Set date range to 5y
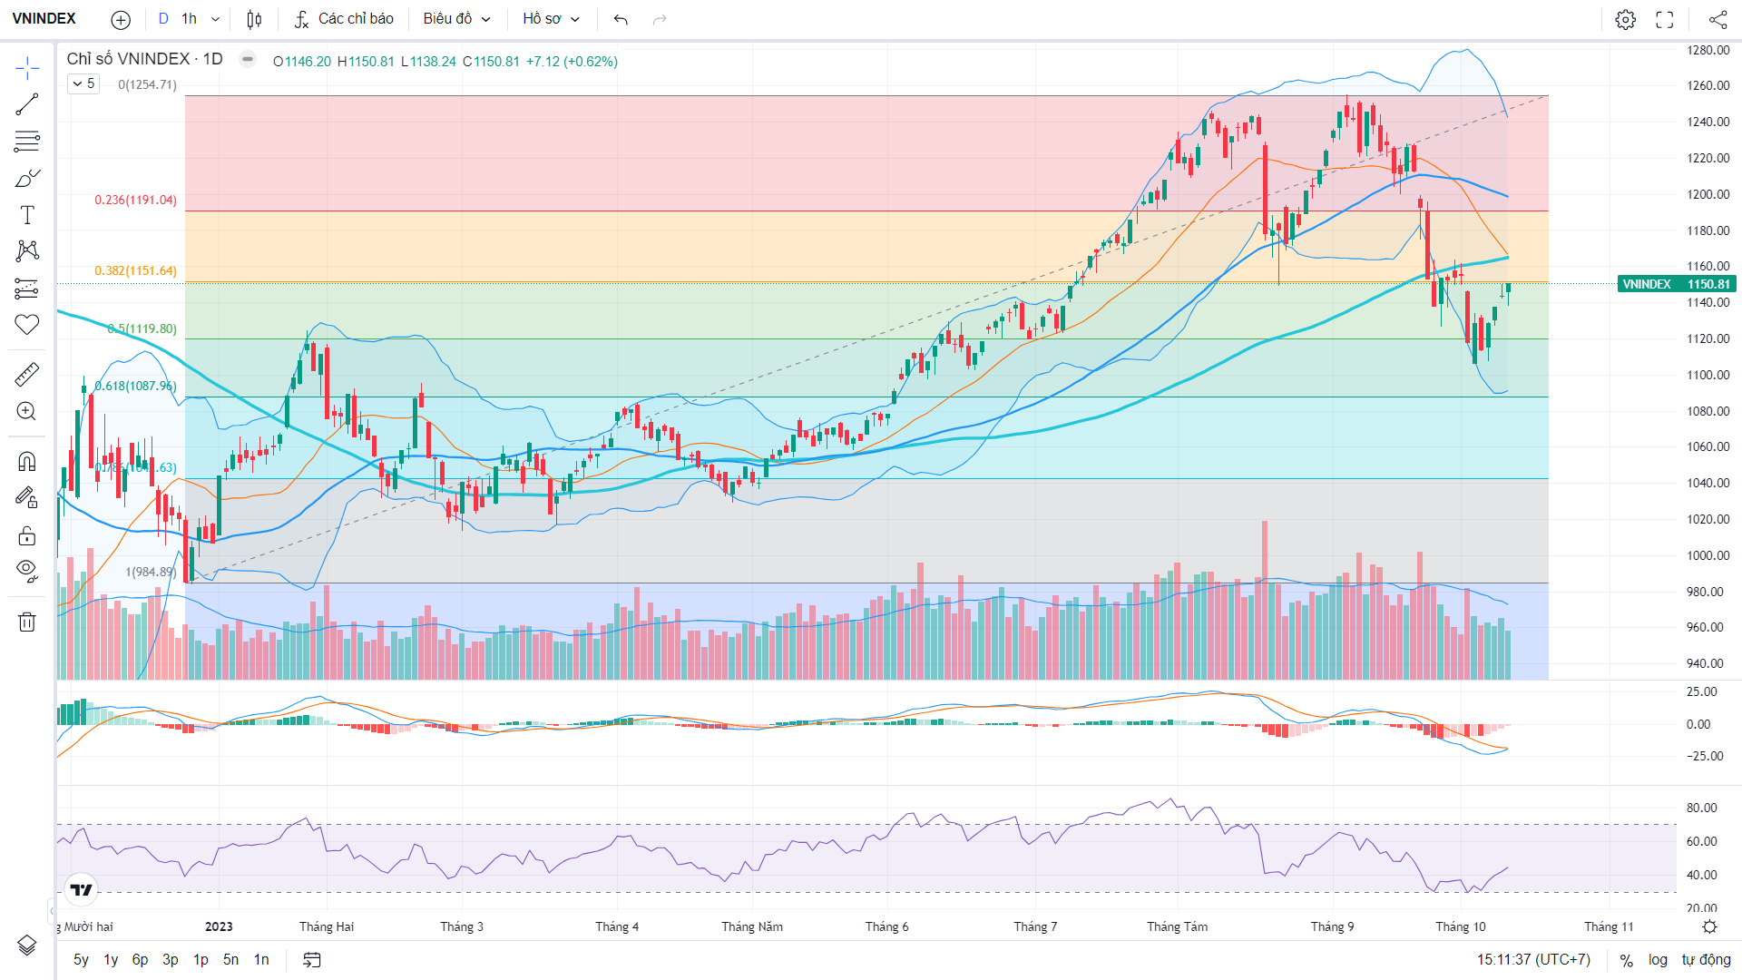Viewport: 1742px width, 980px height. 81,960
